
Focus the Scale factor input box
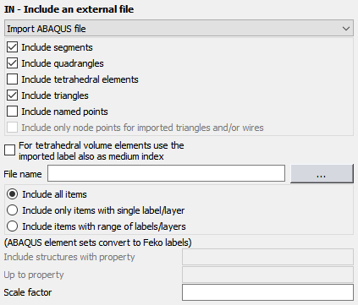pos(267,292)
